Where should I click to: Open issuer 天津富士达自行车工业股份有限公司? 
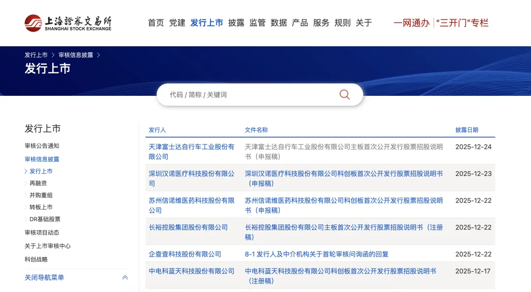(191, 151)
